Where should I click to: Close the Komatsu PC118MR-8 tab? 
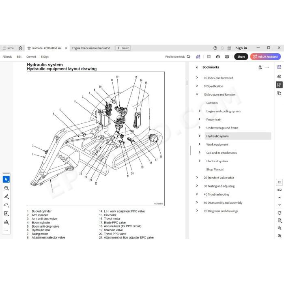tap(66, 48)
